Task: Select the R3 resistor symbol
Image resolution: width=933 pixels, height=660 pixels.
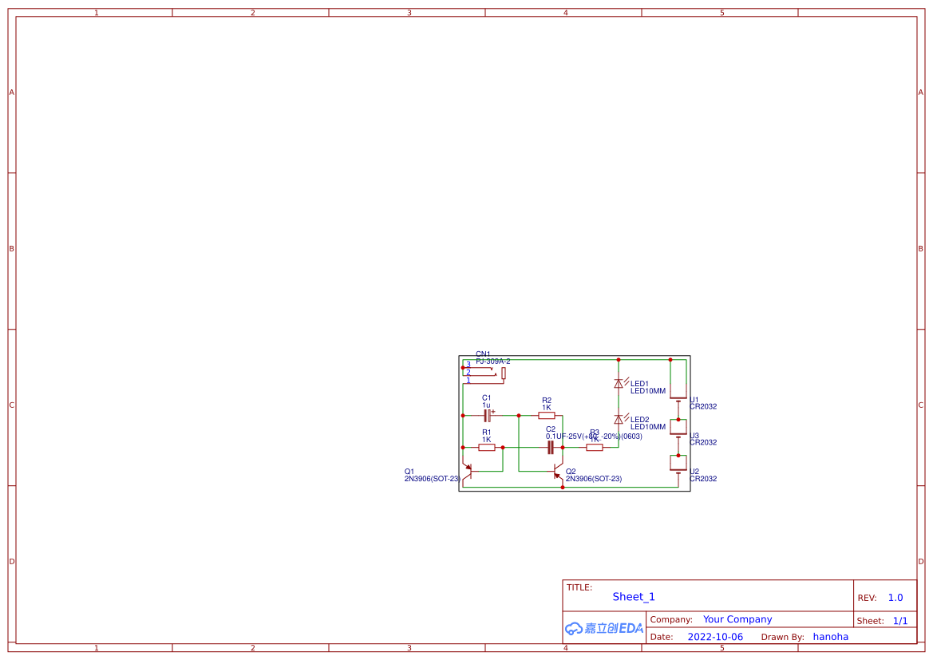Action: (x=594, y=447)
